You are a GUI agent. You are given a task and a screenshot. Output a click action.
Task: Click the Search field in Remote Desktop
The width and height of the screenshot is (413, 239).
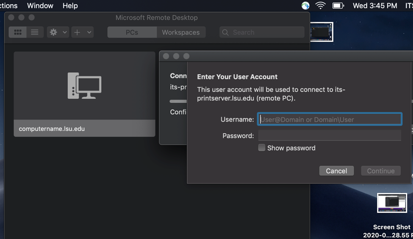pos(262,32)
